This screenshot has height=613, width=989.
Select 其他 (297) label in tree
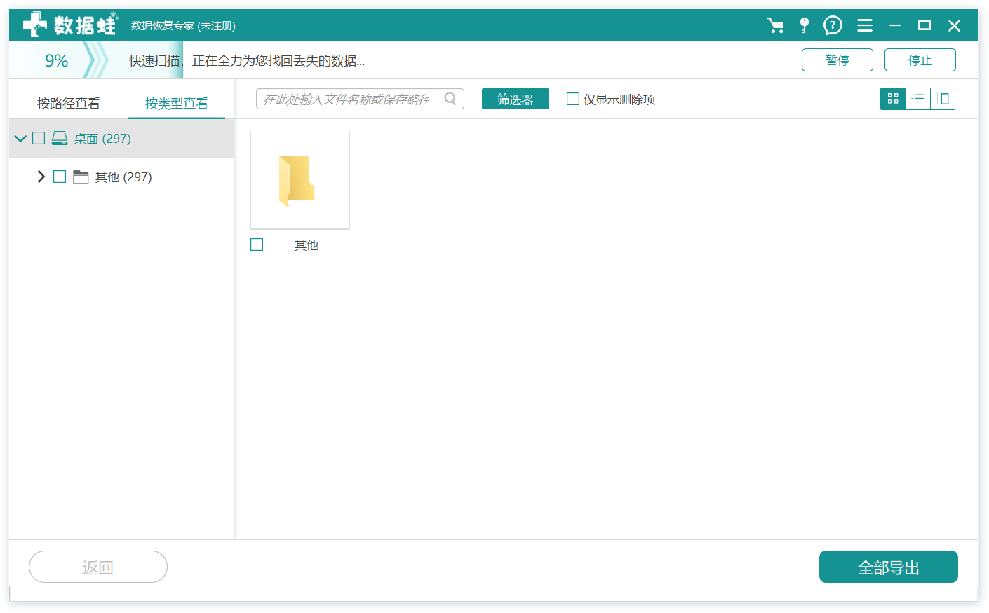[123, 177]
